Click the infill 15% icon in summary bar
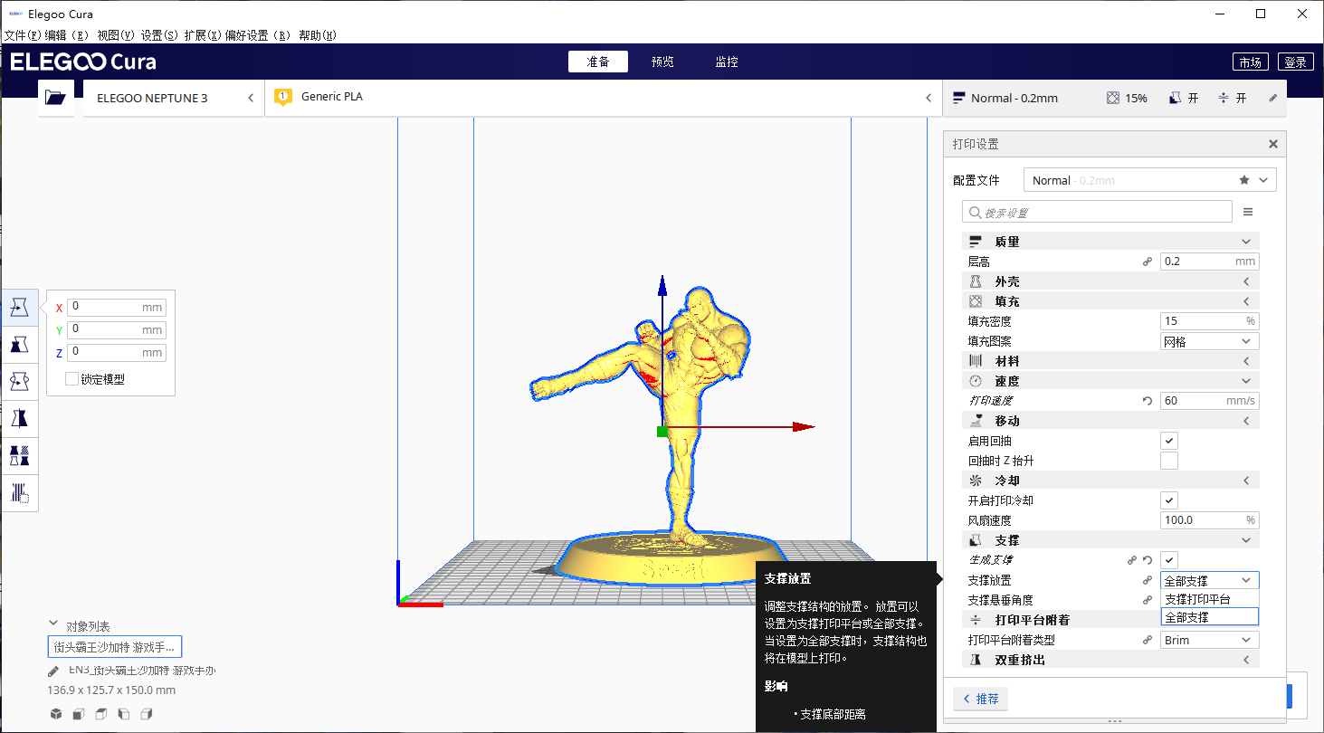1324x733 pixels. point(1113,98)
